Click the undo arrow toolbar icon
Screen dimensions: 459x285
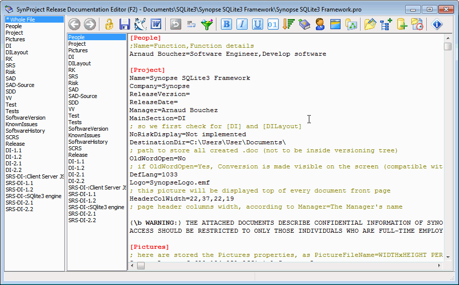pyautogui.click(x=176, y=24)
